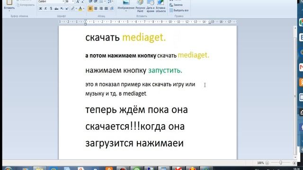Insert a Рисунок Paint drawing
Screen dimensions: 303x170
click(x=140, y=6)
